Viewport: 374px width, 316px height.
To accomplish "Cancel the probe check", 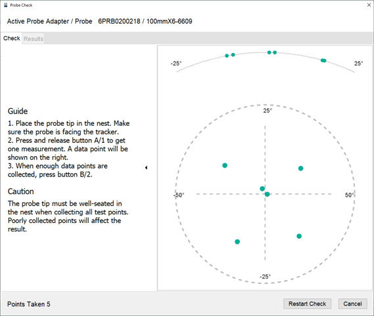I will tap(352, 304).
